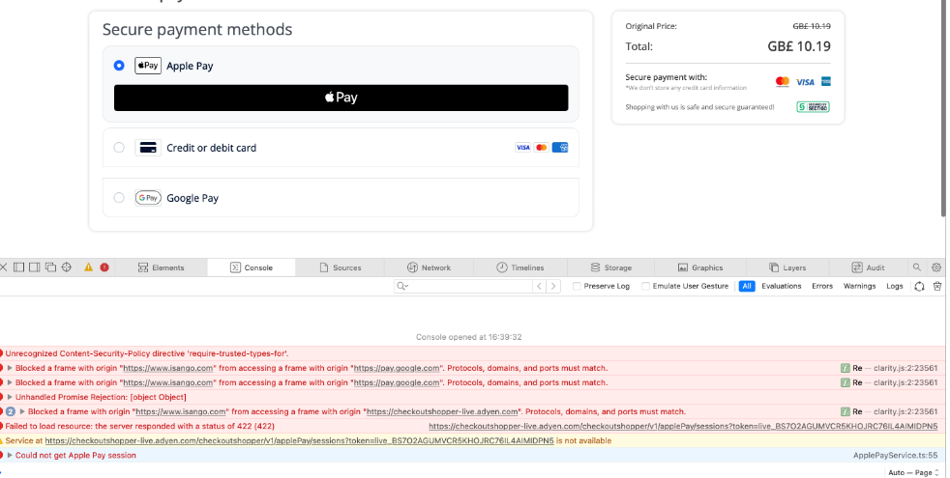Switch to the Console tab
This screenshot has width=950, height=478.
click(x=252, y=267)
